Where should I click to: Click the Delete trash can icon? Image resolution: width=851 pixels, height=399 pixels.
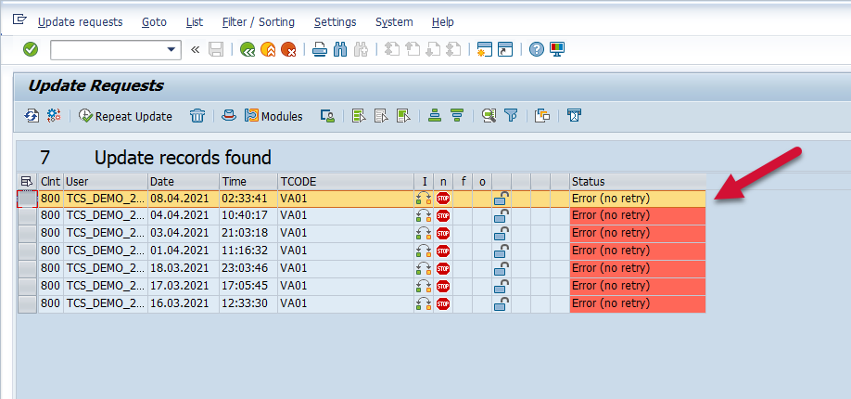coord(197,116)
